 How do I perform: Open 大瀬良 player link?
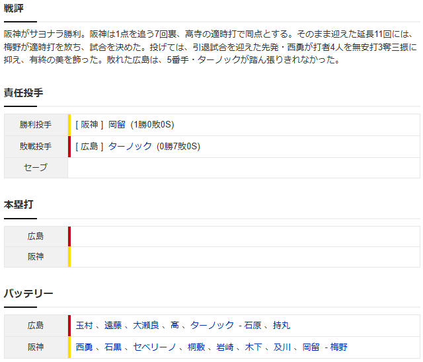click(146, 326)
